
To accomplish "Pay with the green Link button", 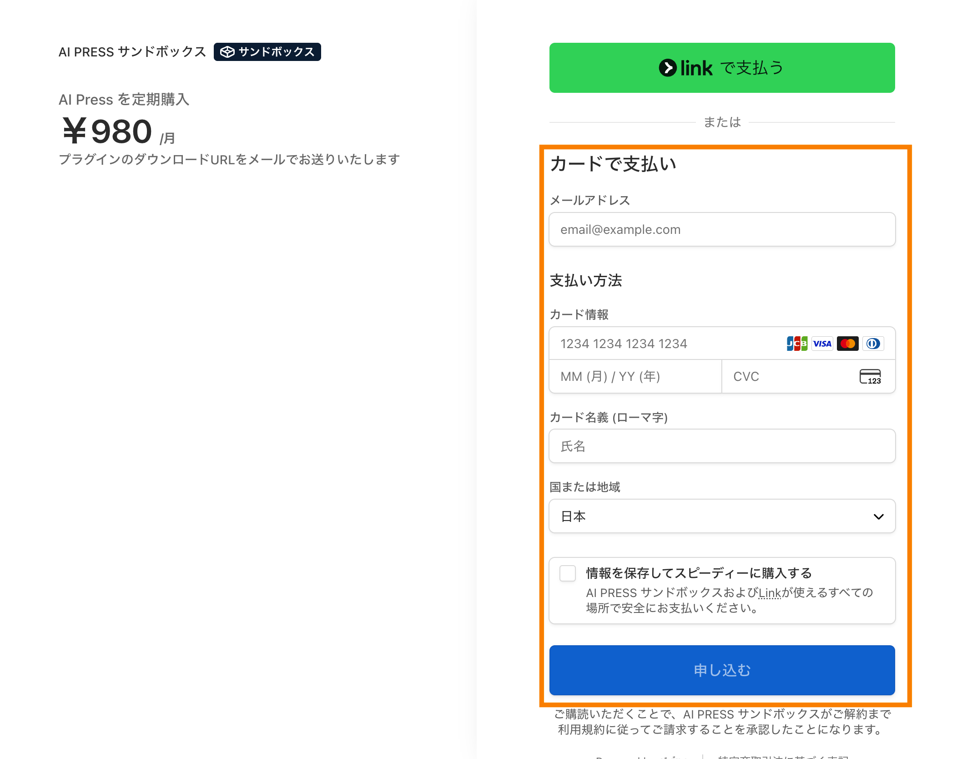I will tap(722, 68).
